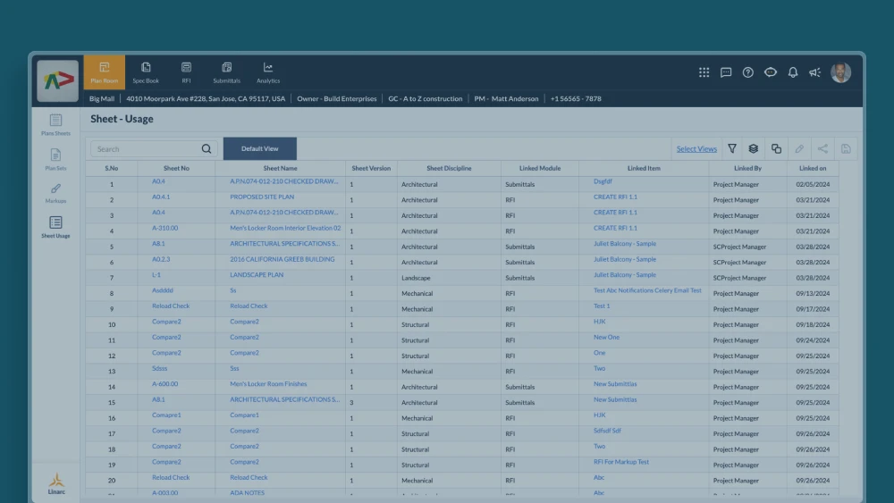The height and width of the screenshot is (503, 894).
Task: Go to Plans Sheets in sidebar
Action: coord(55,125)
